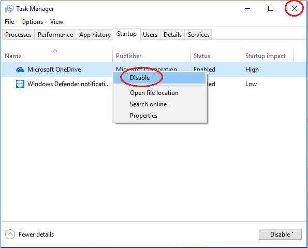Select the Startup tab

click(127, 34)
